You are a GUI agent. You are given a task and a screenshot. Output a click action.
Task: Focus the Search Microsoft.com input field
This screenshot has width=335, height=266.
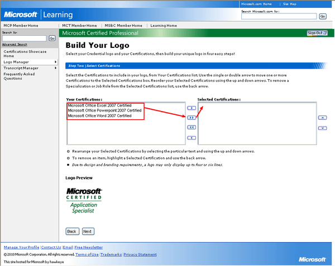(279, 16)
